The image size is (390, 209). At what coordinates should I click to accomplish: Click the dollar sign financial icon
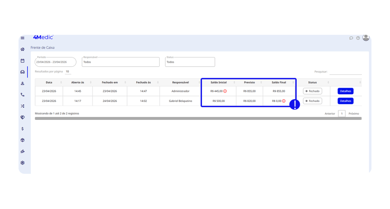[22, 129]
